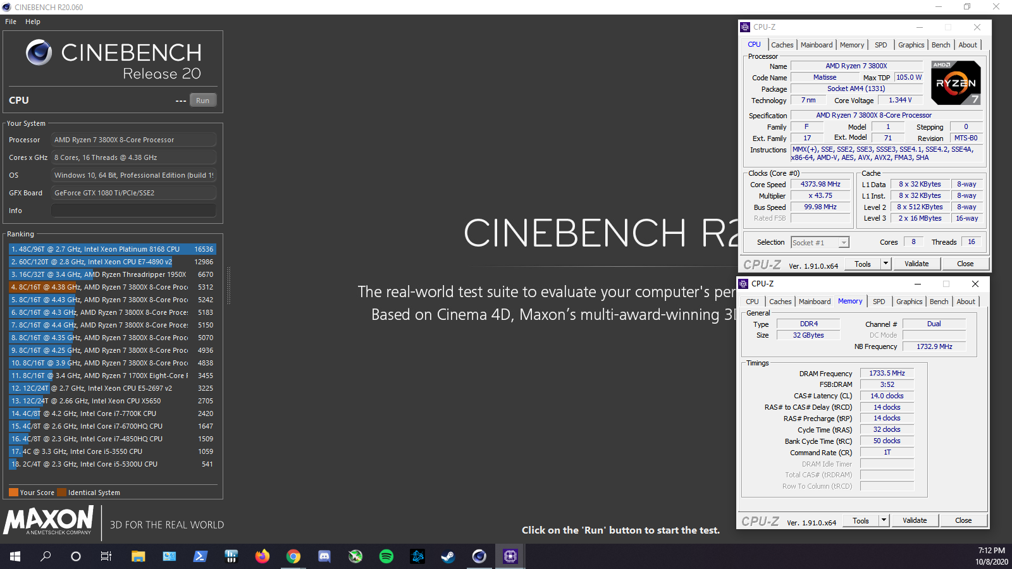Click Identical System legend swatch
Screen dimensions: 1012x569
[x=61, y=493]
